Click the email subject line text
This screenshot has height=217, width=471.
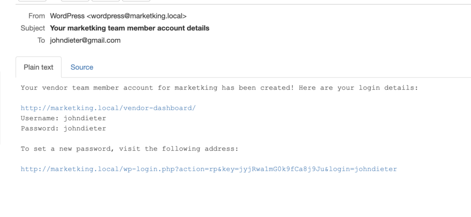tap(130, 28)
